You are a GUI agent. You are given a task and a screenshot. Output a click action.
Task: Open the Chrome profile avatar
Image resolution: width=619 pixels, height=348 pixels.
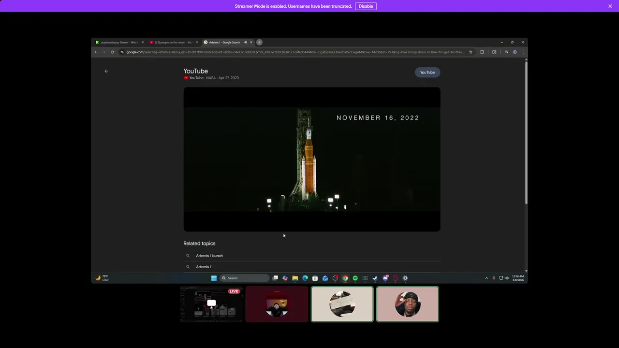[515, 52]
